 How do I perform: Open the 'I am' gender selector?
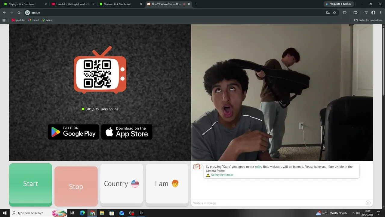(x=167, y=184)
